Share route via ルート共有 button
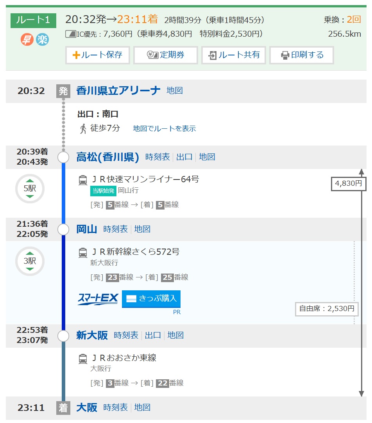Viewport: 372px width, 423px height. coord(234,55)
